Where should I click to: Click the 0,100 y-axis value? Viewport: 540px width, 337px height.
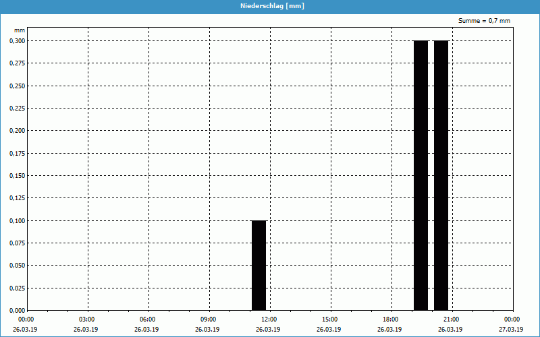(16, 220)
